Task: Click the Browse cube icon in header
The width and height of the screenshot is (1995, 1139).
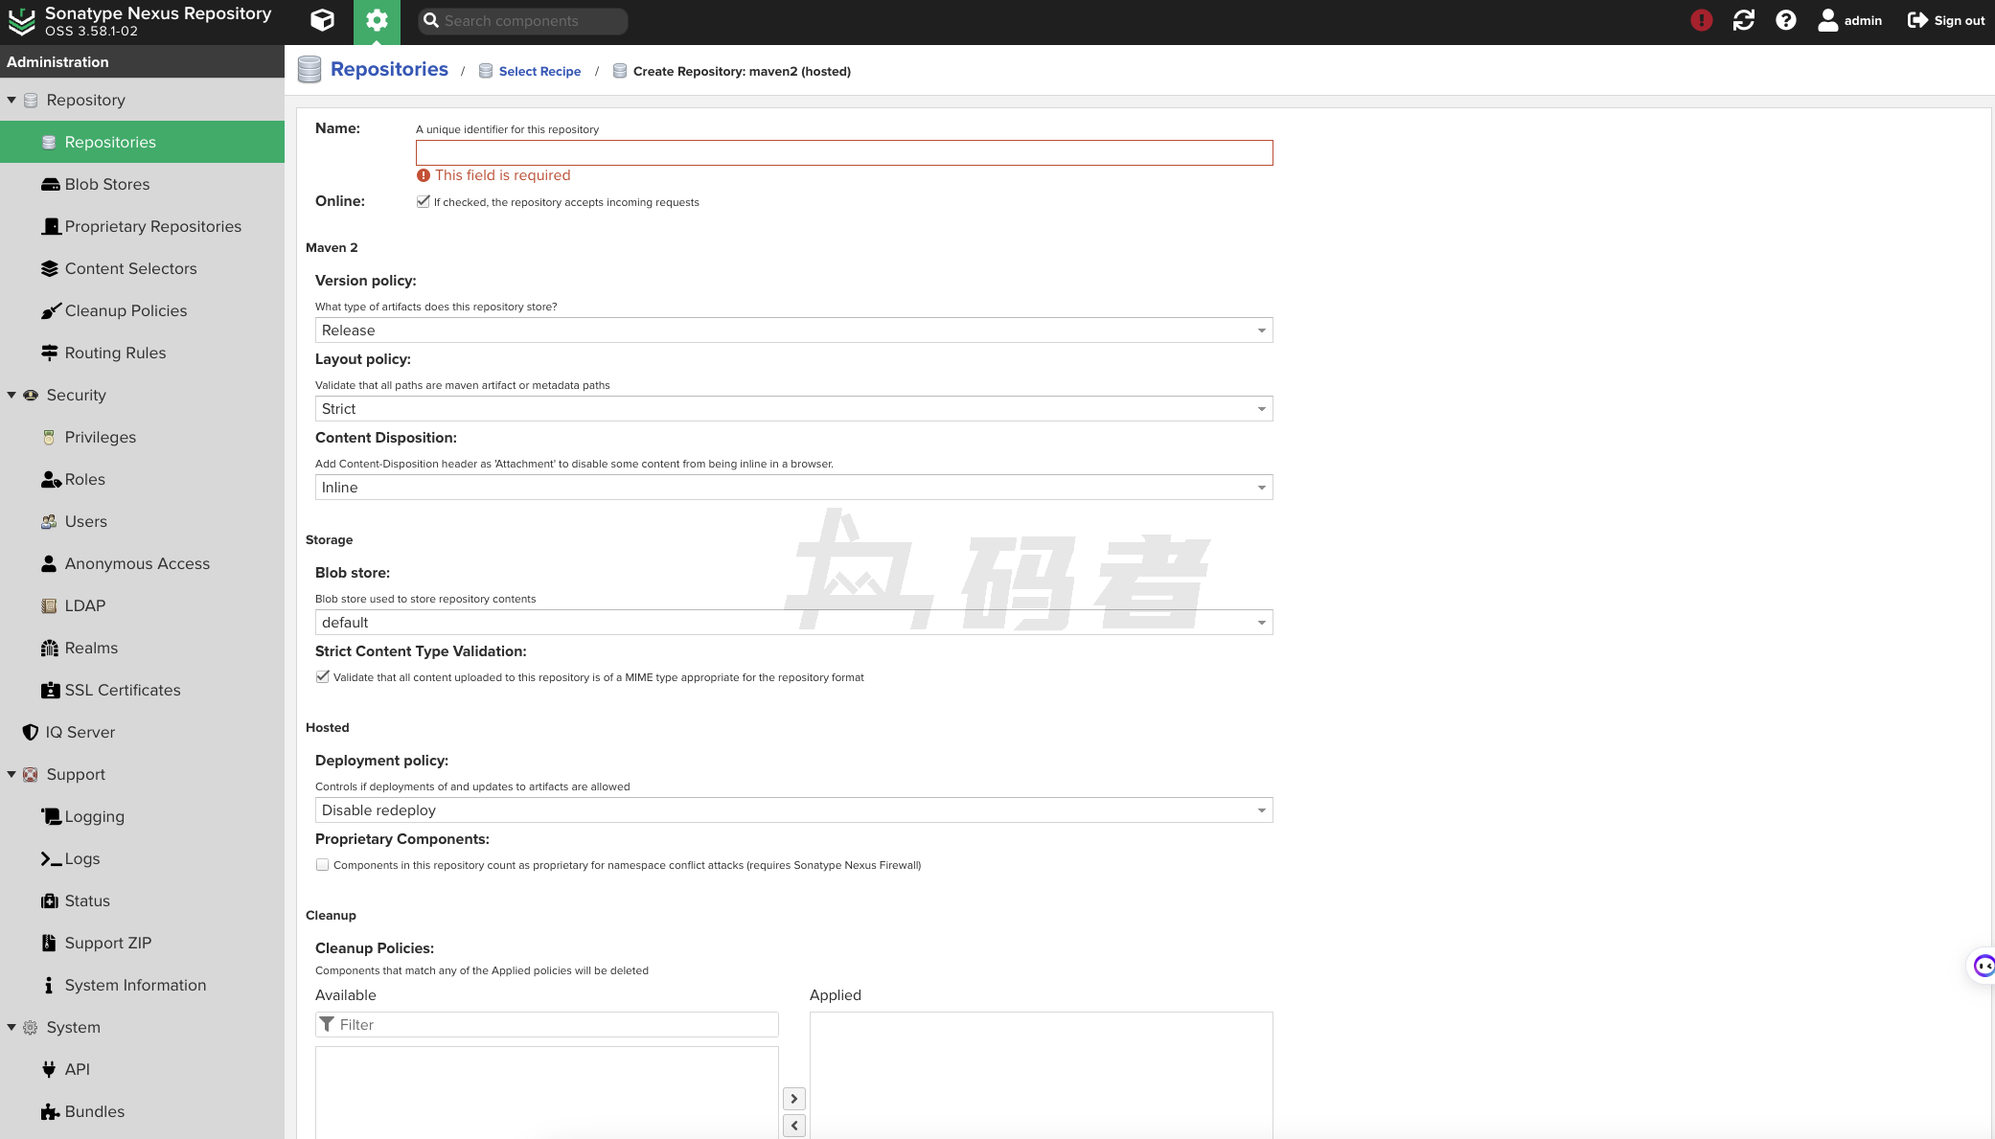Action: click(323, 20)
